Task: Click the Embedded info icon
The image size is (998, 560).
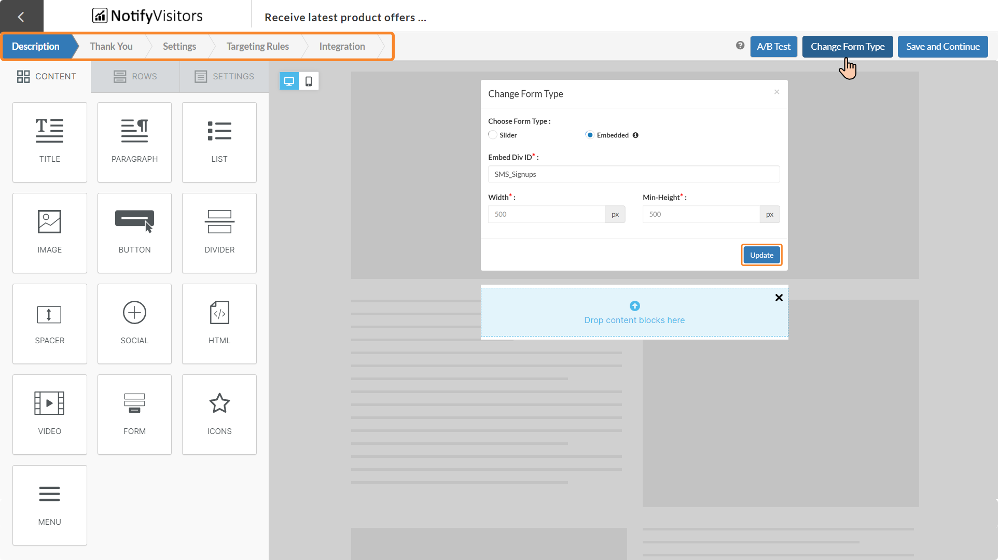Action: click(x=635, y=135)
